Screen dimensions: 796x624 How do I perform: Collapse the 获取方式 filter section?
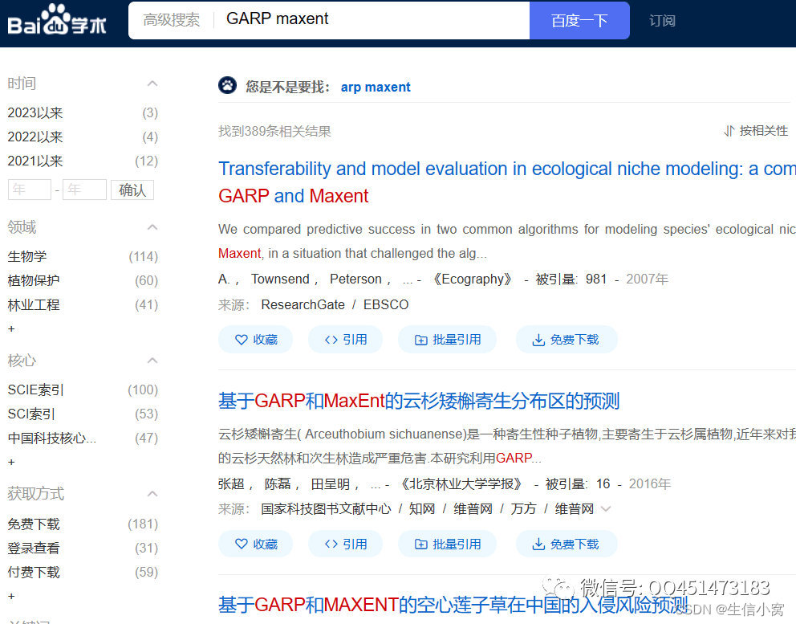point(152,494)
